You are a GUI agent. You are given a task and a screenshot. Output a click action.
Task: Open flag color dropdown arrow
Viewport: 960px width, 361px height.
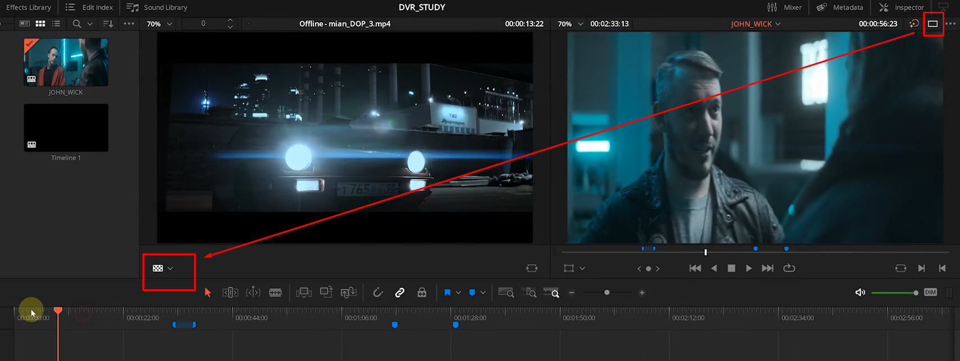(458, 293)
